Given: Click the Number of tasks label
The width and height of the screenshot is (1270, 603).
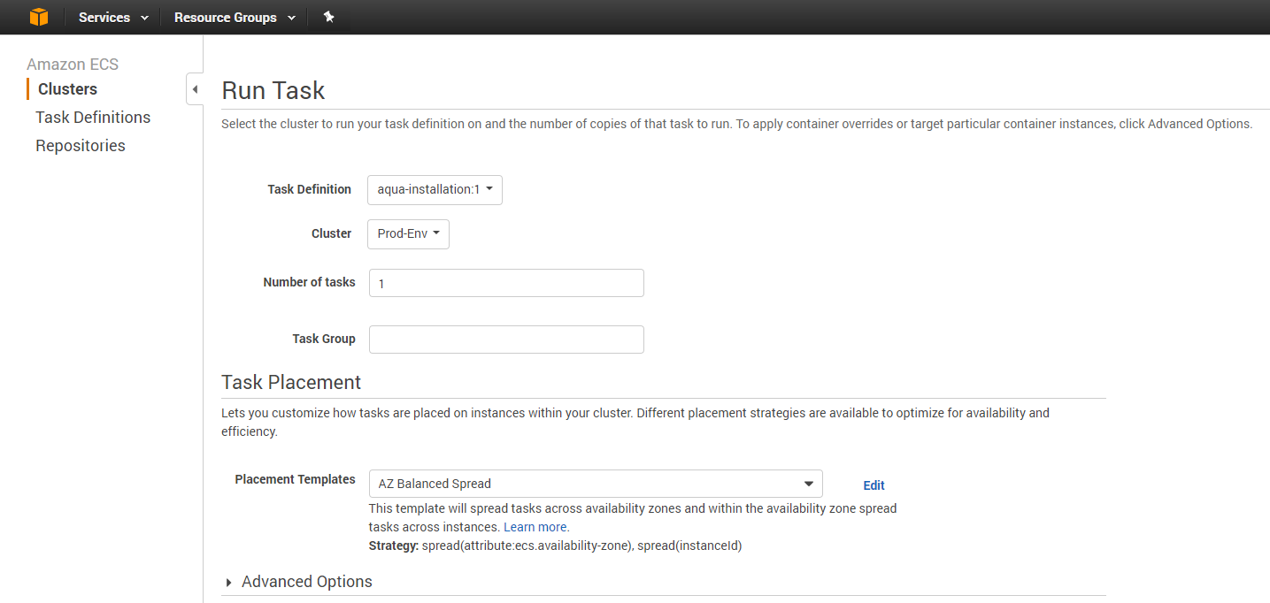Looking at the screenshot, I should 310,282.
